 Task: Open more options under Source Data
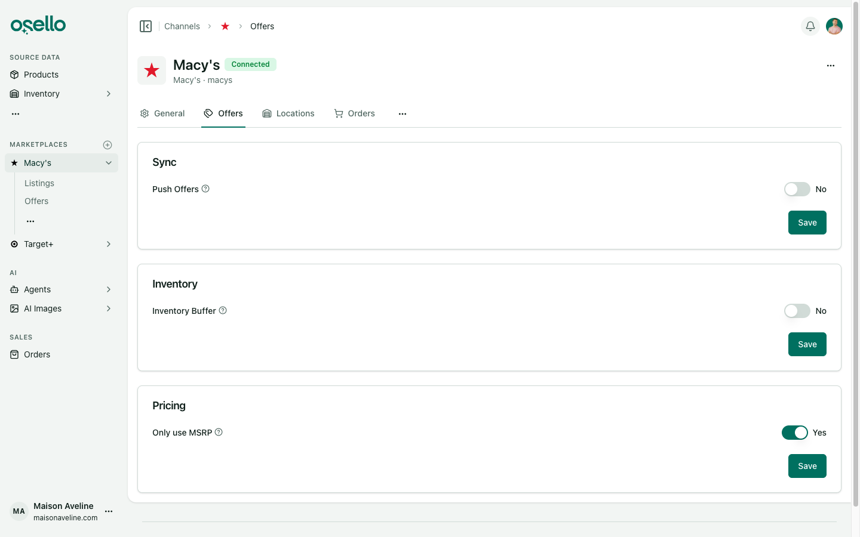click(x=16, y=113)
